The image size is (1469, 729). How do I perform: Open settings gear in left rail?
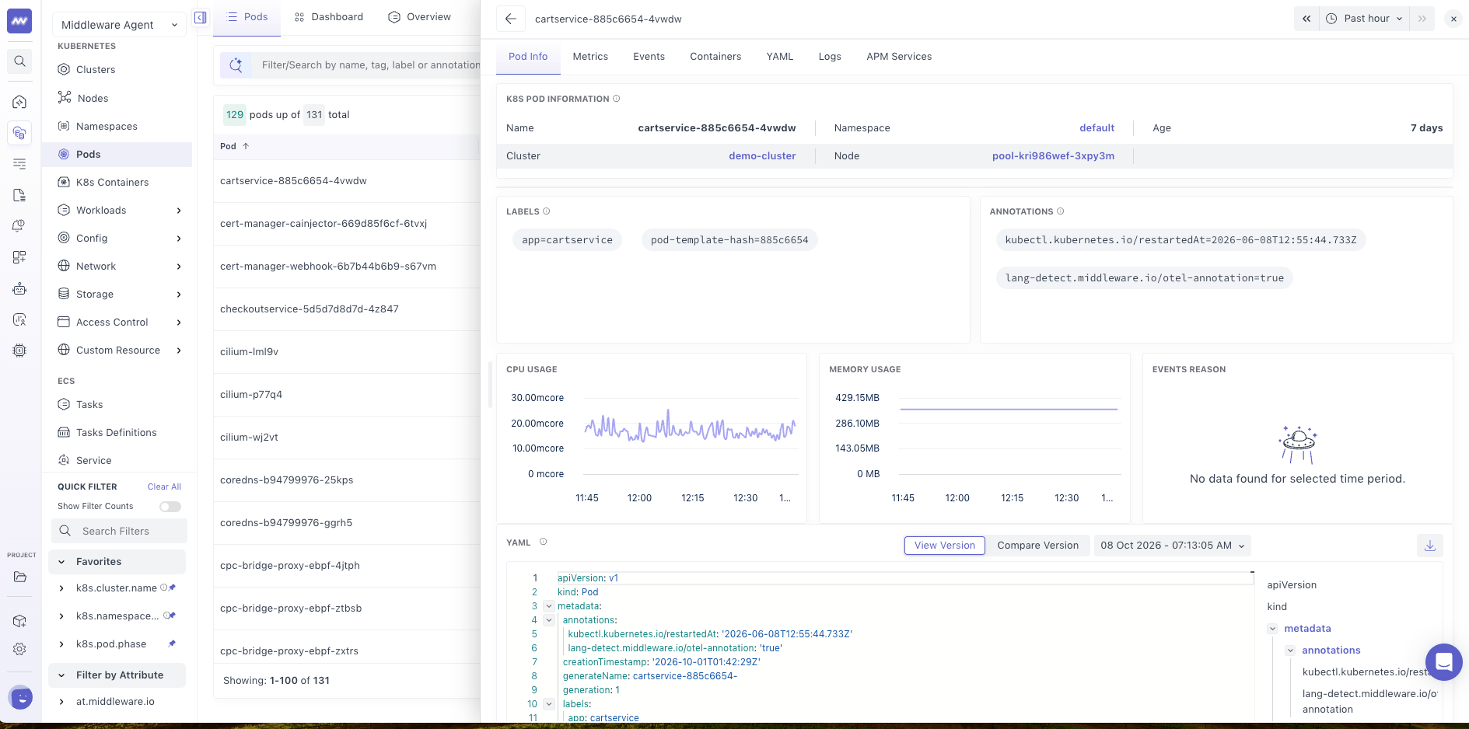[20, 649]
